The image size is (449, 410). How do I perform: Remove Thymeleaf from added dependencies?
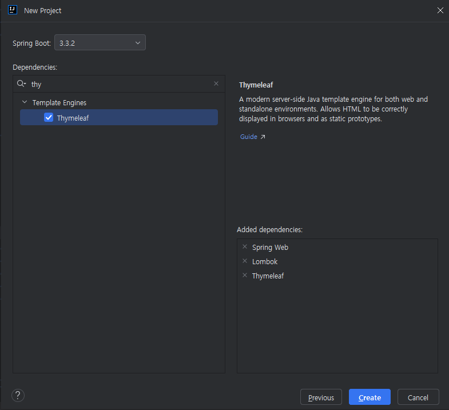(245, 275)
